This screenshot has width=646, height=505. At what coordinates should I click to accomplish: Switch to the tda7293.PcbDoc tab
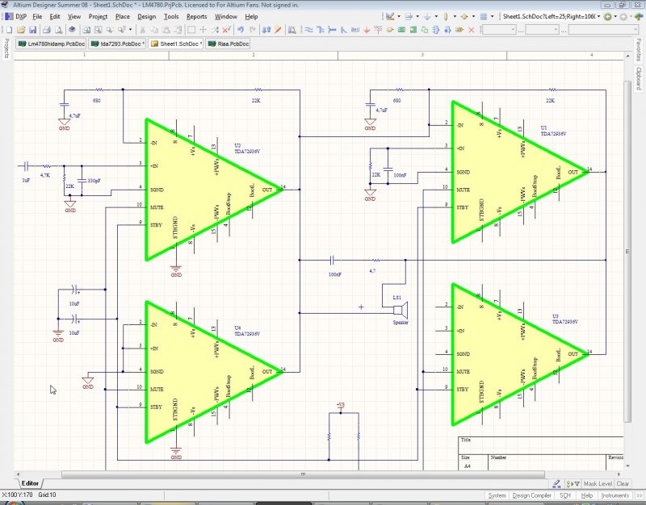click(x=117, y=44)
